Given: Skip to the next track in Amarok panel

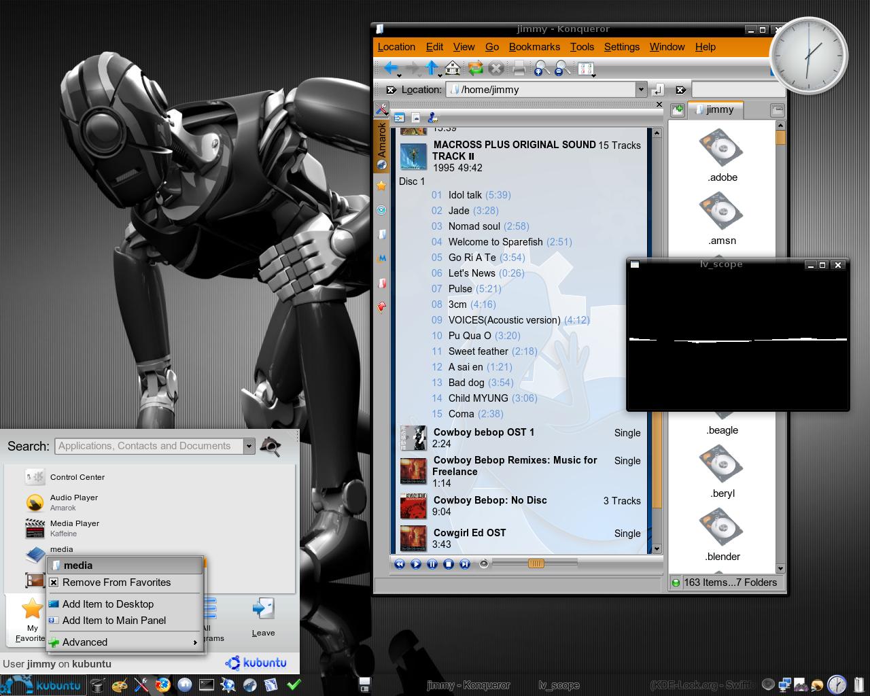Looking at the screenshot, I should tap(465, 563).
